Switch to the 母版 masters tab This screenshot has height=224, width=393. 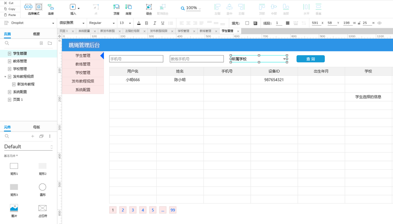pos(36,127)
